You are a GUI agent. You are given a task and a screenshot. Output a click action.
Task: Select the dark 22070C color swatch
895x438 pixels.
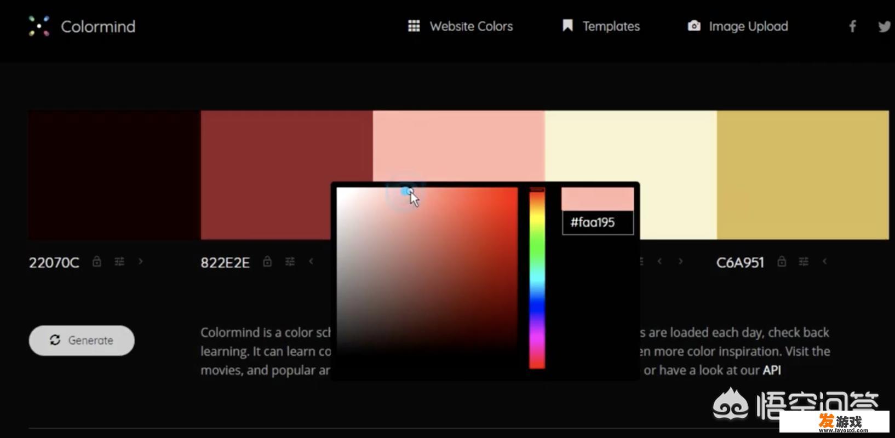[x=114, y=175]
